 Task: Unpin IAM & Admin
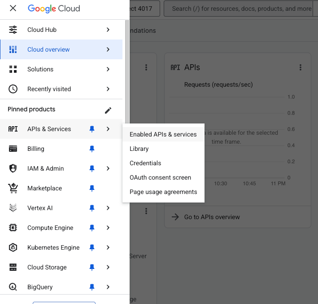(92, 168)
